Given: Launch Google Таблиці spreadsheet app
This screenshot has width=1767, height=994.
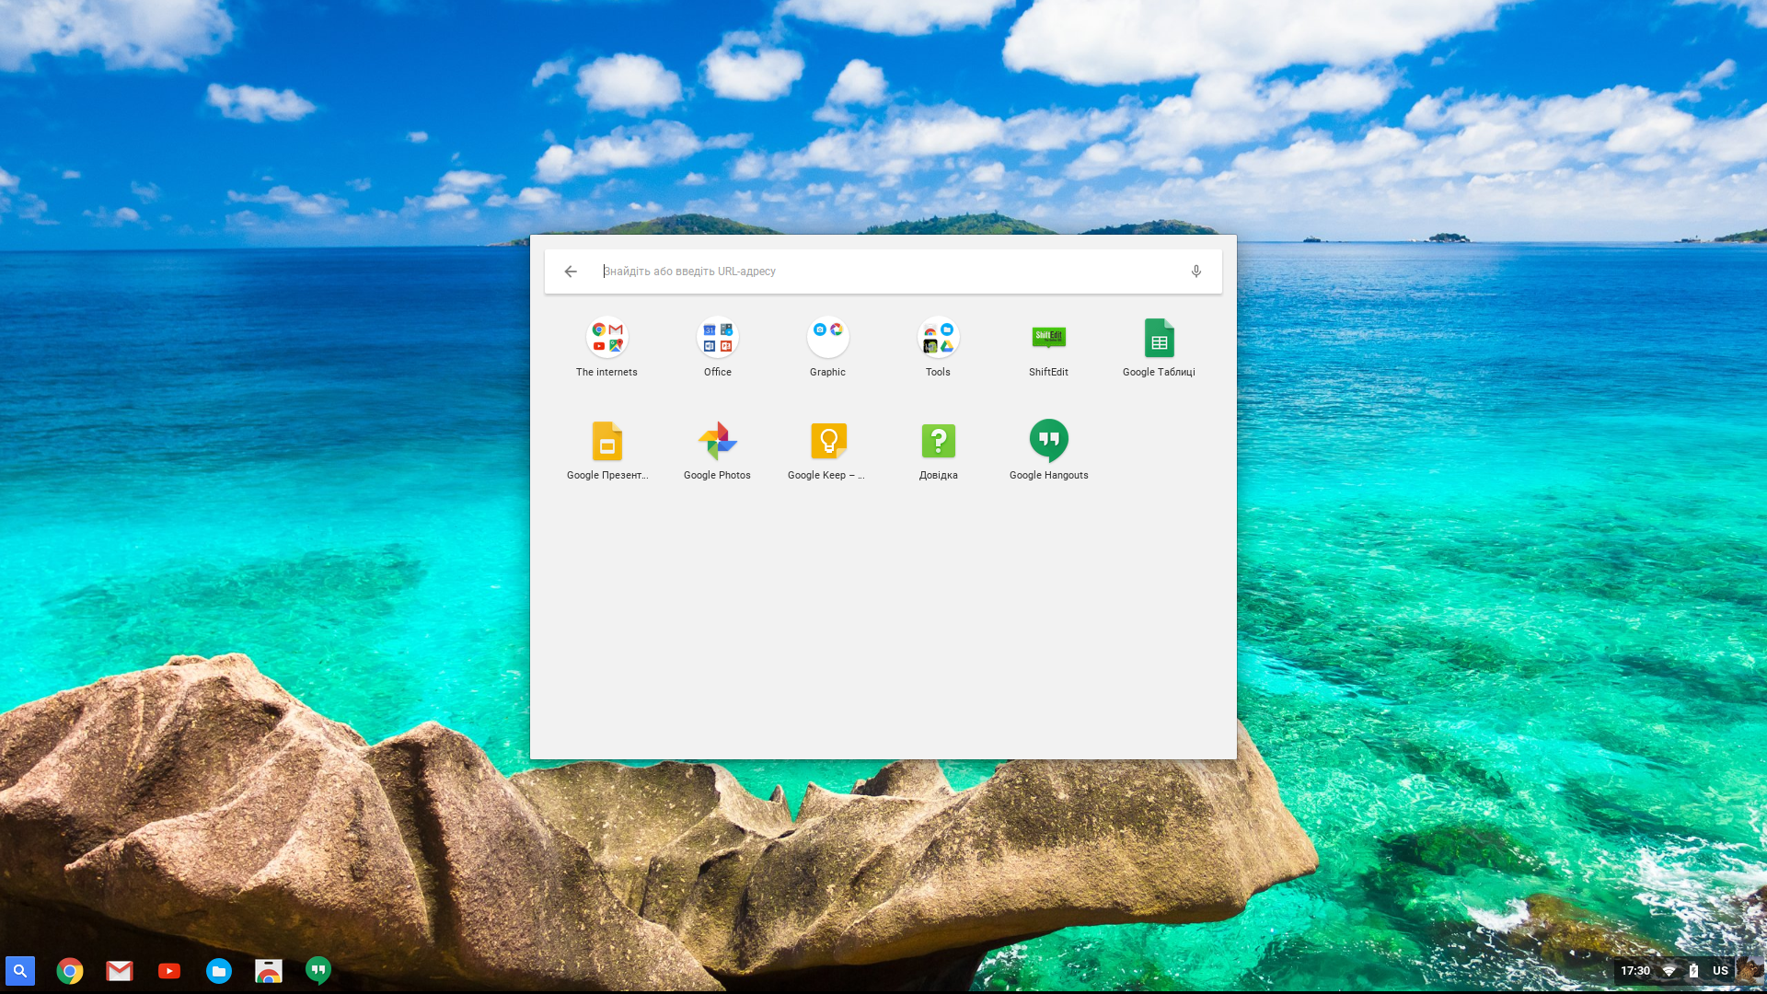Looking at the screenshot, I should pos(1159,339).
